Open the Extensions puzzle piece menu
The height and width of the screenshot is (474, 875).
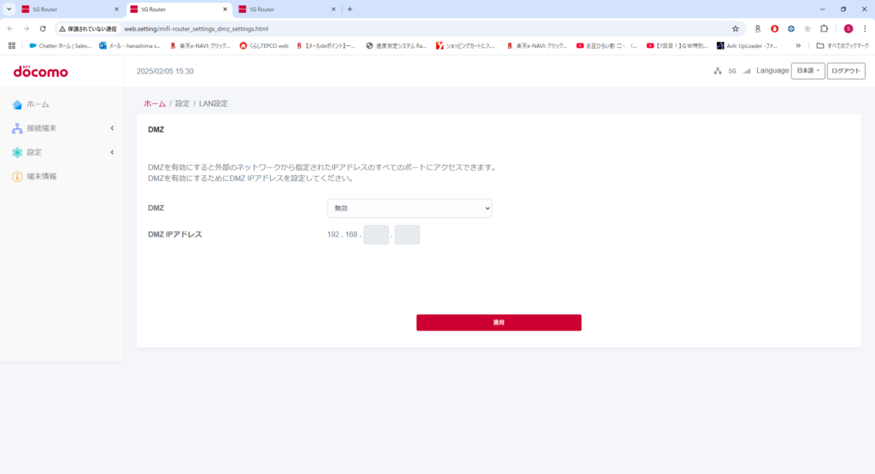(x=825, y=28)
